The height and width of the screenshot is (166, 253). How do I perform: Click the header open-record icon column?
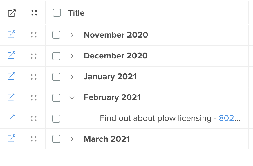coord(12,13)
